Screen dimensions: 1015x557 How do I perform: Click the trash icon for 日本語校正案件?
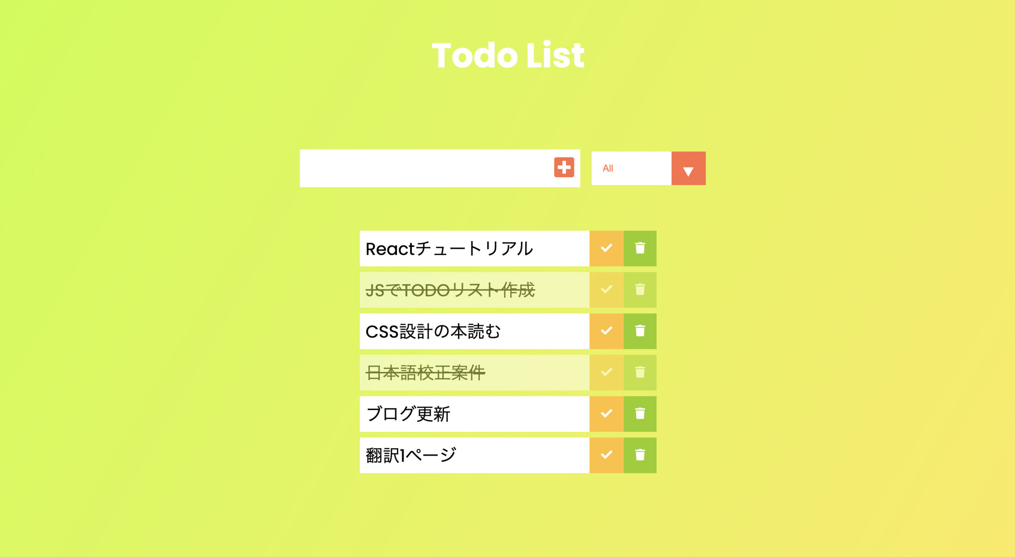tap(640, 372)
